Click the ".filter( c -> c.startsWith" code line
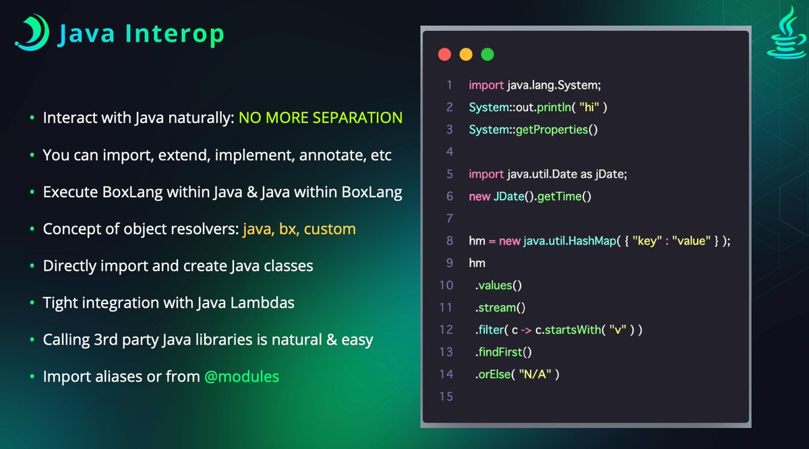809x449 pixels. click(558, 329)
